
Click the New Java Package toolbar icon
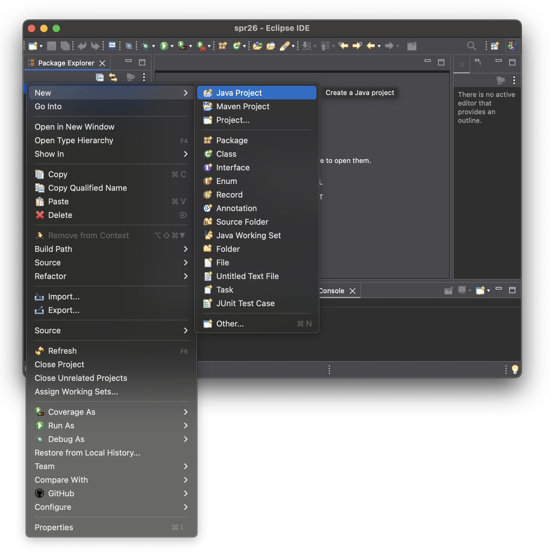coord(222,46)
